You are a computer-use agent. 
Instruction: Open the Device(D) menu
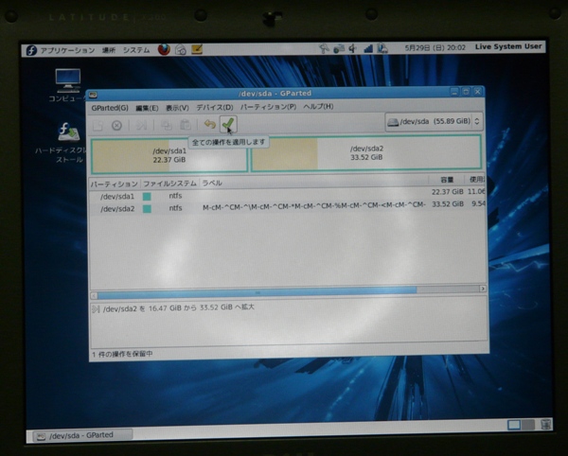(214, 107)
